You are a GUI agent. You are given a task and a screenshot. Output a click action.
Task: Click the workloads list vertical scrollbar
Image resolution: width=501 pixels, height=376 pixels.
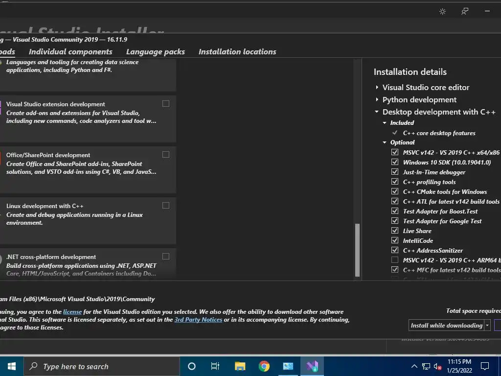[x=357, y=250]
